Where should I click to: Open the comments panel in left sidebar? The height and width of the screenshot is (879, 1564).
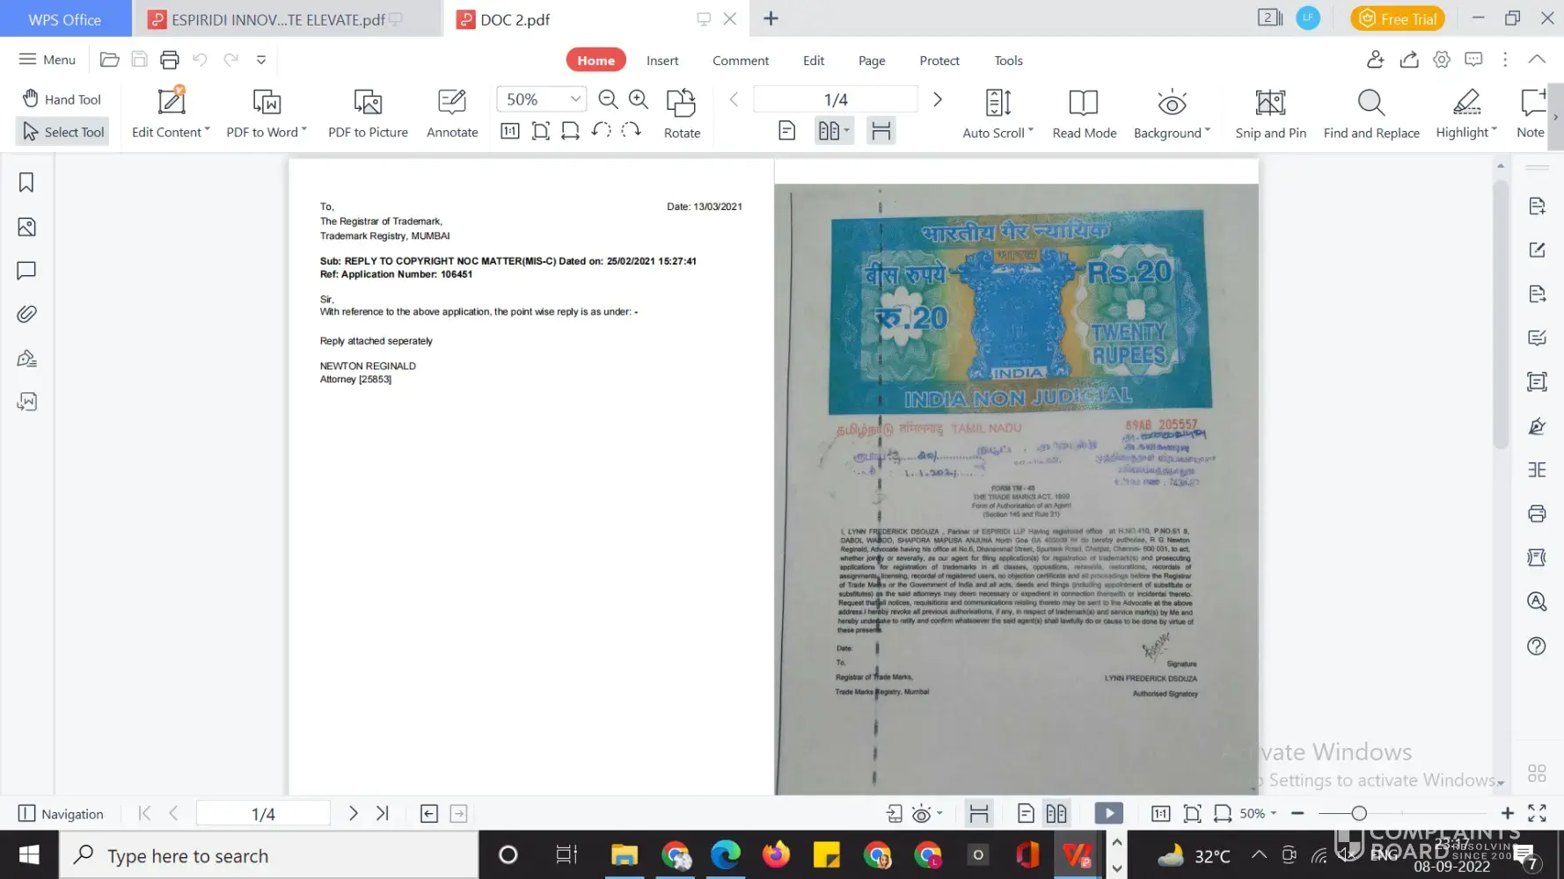coord(26,271)
